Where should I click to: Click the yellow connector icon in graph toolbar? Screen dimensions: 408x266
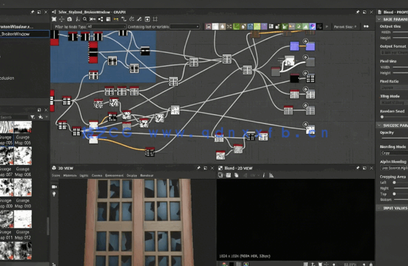coord(116,19)
